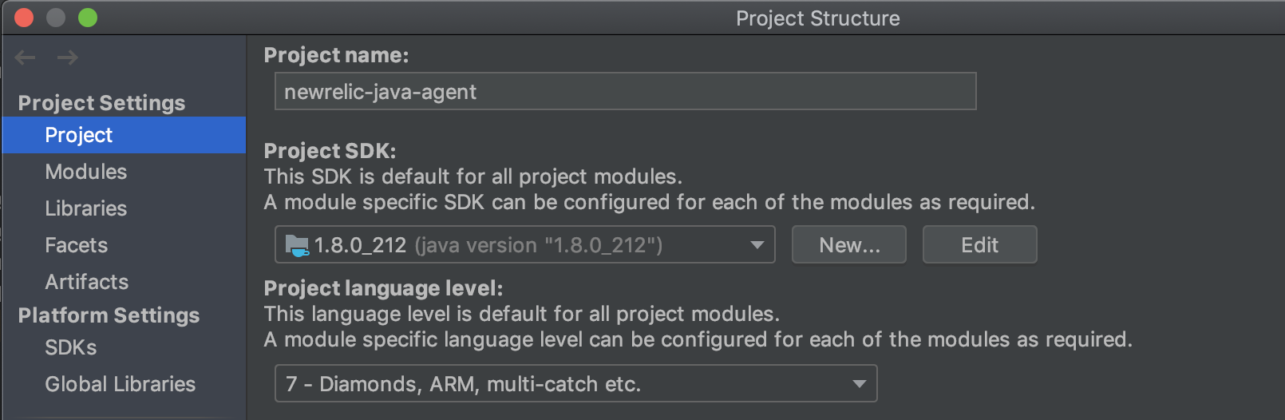Go to the Libraries section
Screen dimensions: 1285x420
(x=86, y=208)
